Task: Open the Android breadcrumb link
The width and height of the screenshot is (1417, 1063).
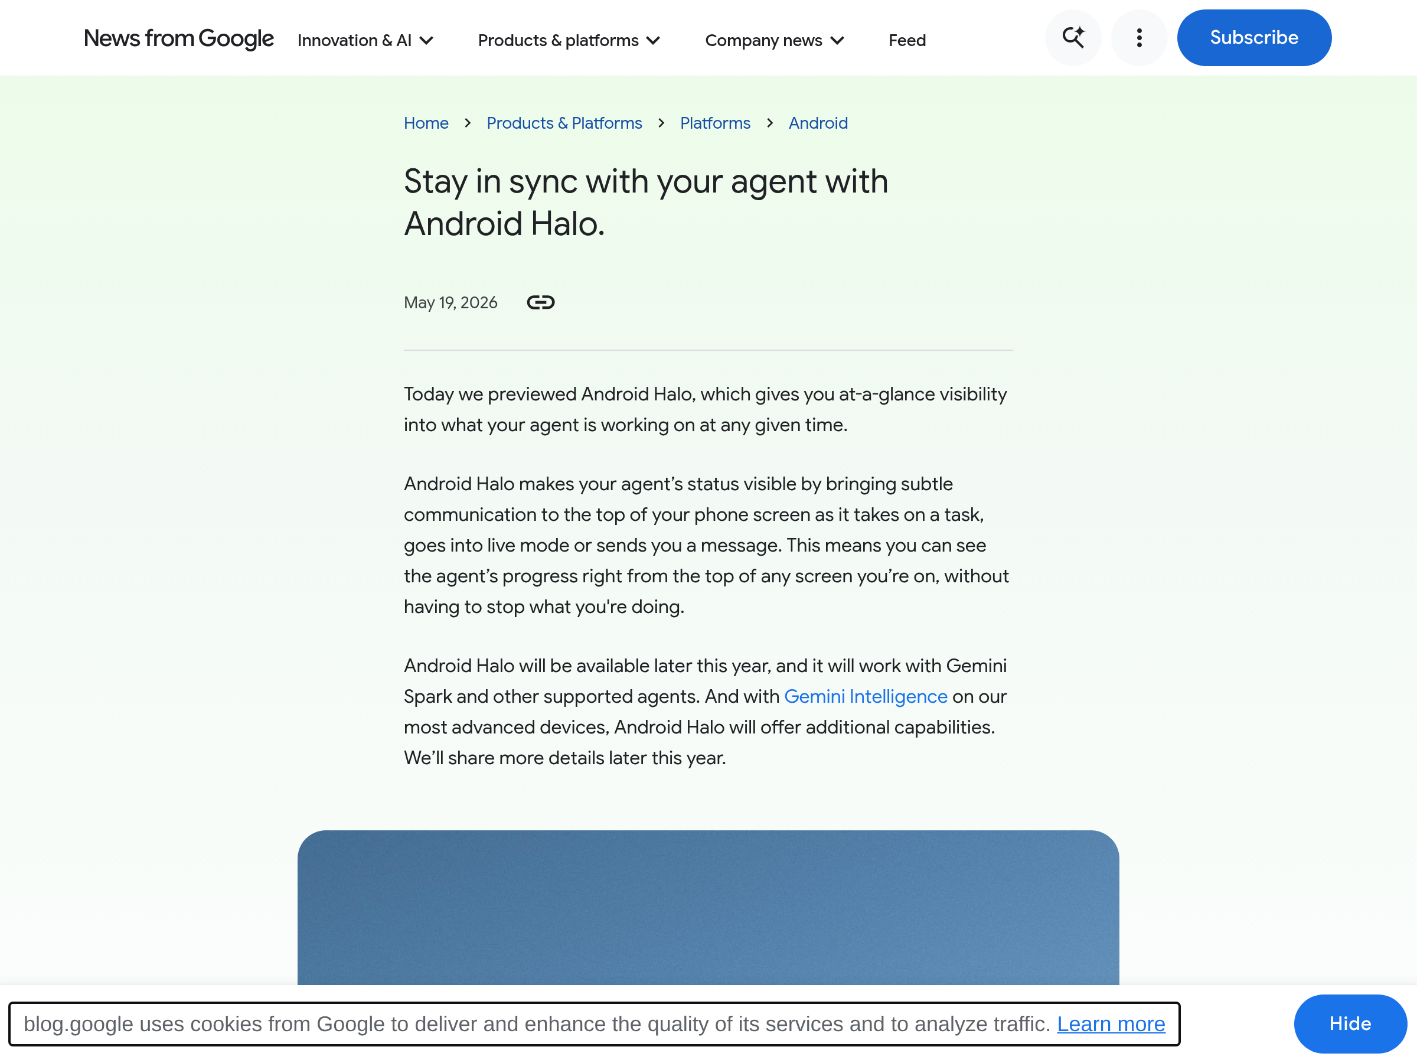Action: (x=818, y=123)
